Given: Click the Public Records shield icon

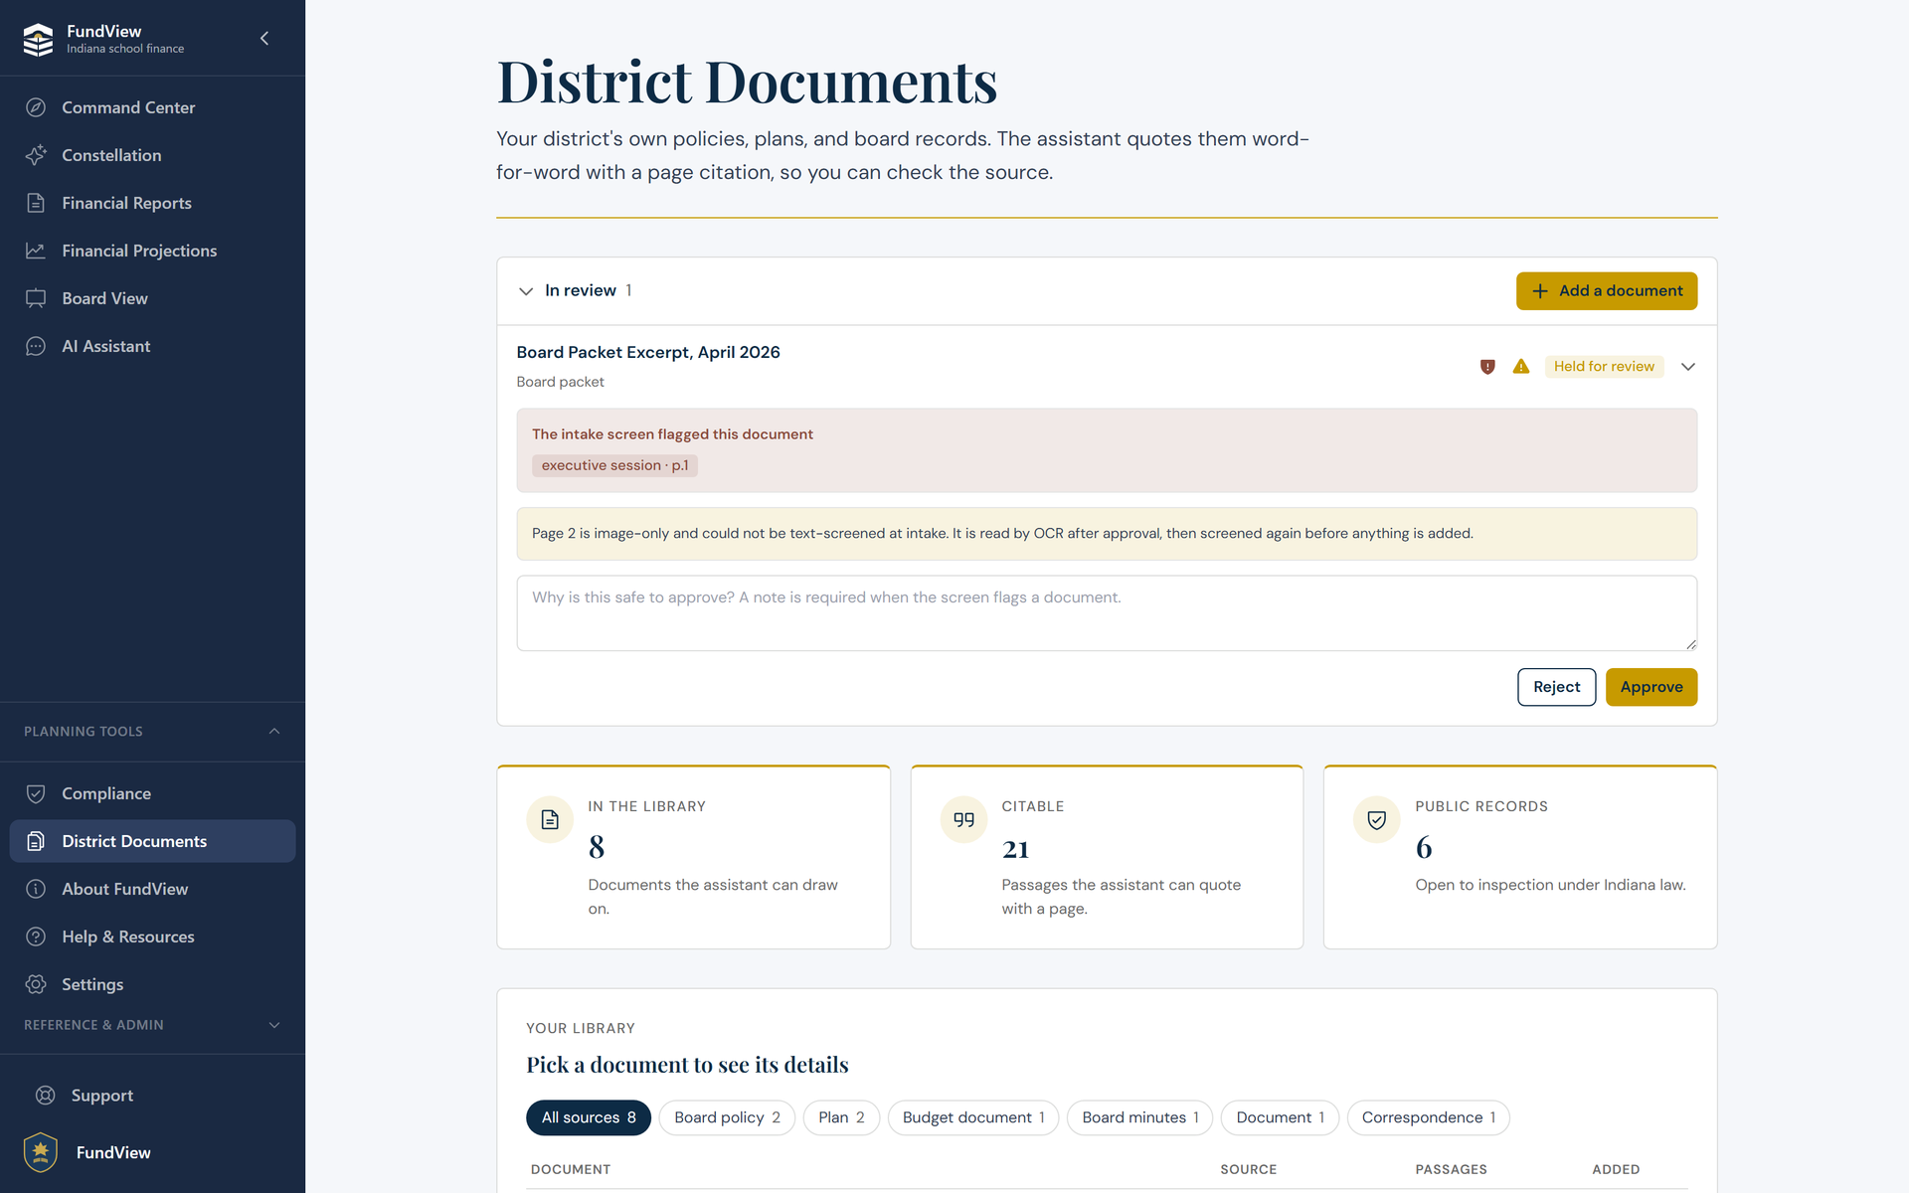Looking at the screenshot, I should [1377, 820].
